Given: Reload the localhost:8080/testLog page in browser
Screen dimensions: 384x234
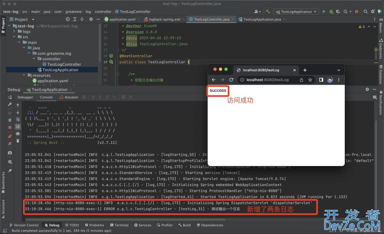Looking at the screenshot, I should pyautogui.click(x=231, y=80).
